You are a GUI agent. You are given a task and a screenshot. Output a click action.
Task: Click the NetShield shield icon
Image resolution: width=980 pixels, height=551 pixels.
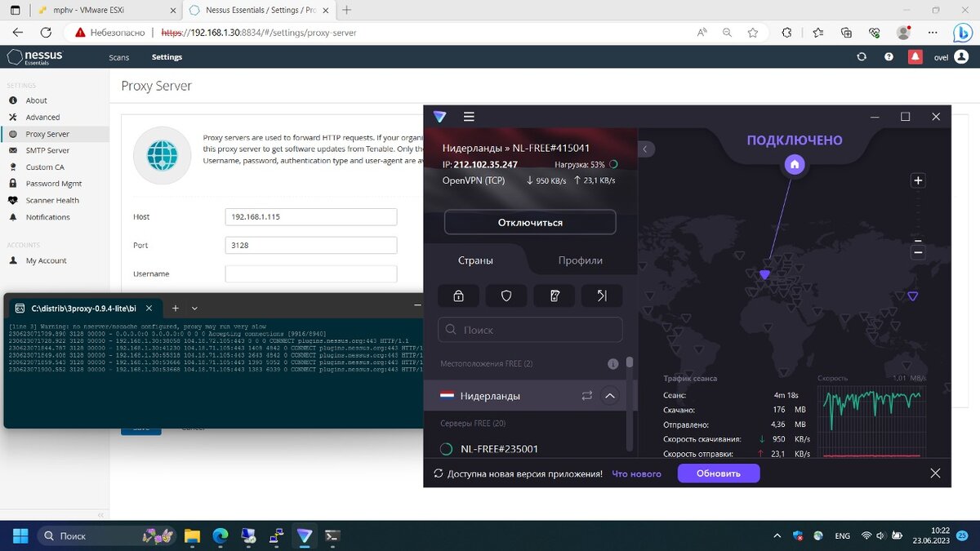(506, 296)
